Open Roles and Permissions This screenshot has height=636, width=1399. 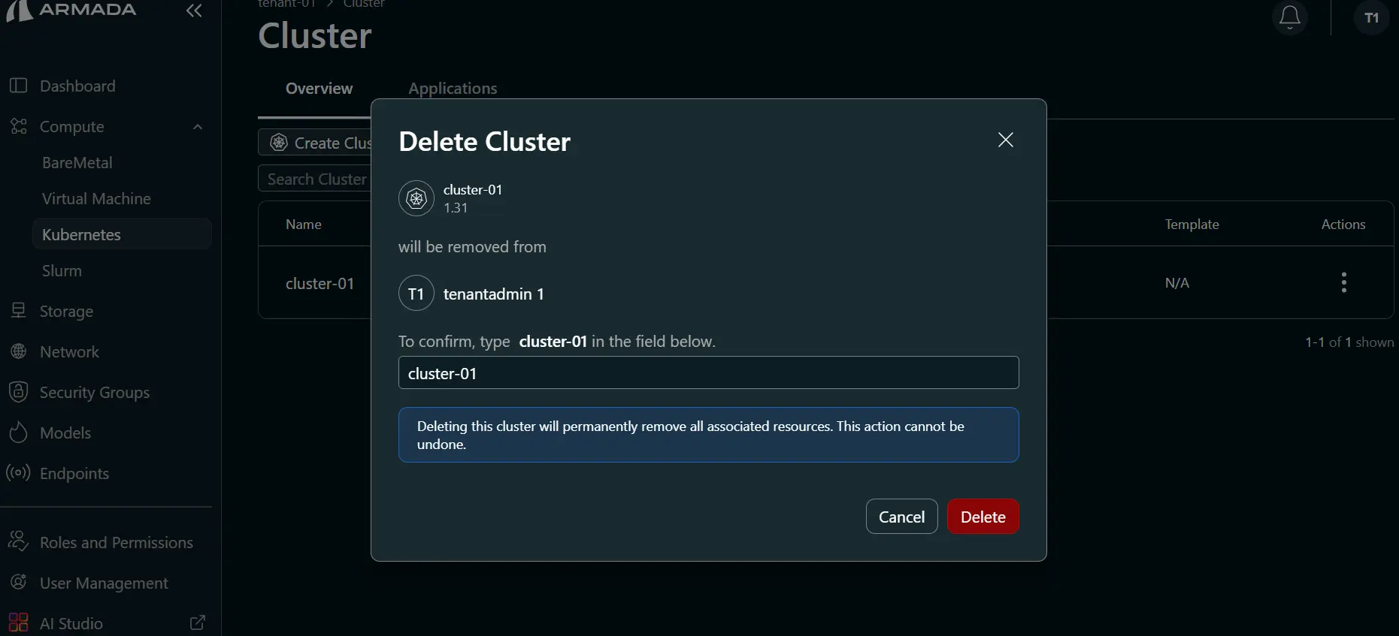pos(117,542)
